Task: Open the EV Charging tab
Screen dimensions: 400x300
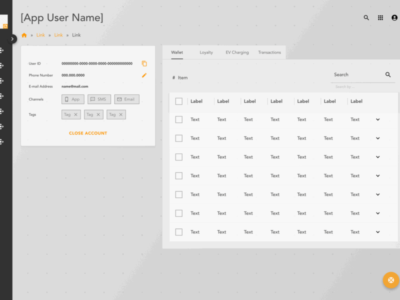Action: [237, 52]
